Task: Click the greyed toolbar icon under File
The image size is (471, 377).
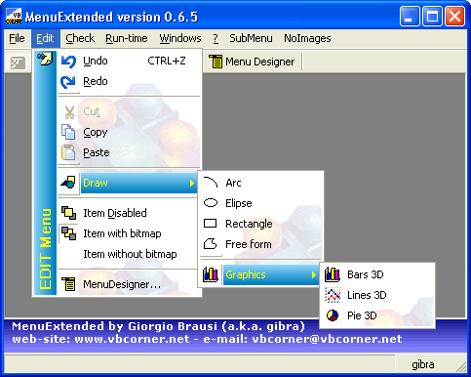Action: click(18, 63)
